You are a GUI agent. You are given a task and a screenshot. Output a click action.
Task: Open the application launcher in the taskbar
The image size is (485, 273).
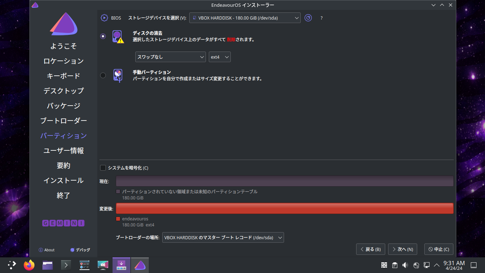point(12,265)
